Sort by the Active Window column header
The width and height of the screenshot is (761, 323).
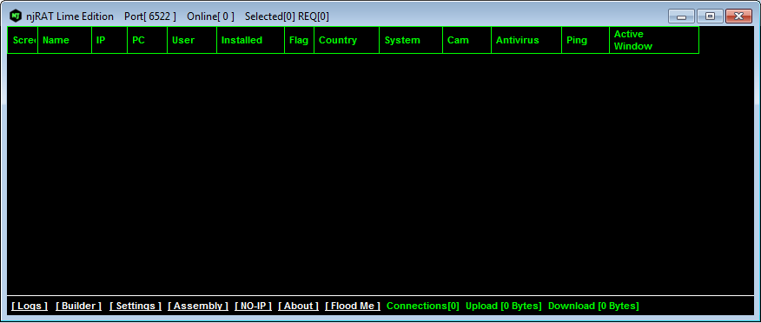[654, 40]
